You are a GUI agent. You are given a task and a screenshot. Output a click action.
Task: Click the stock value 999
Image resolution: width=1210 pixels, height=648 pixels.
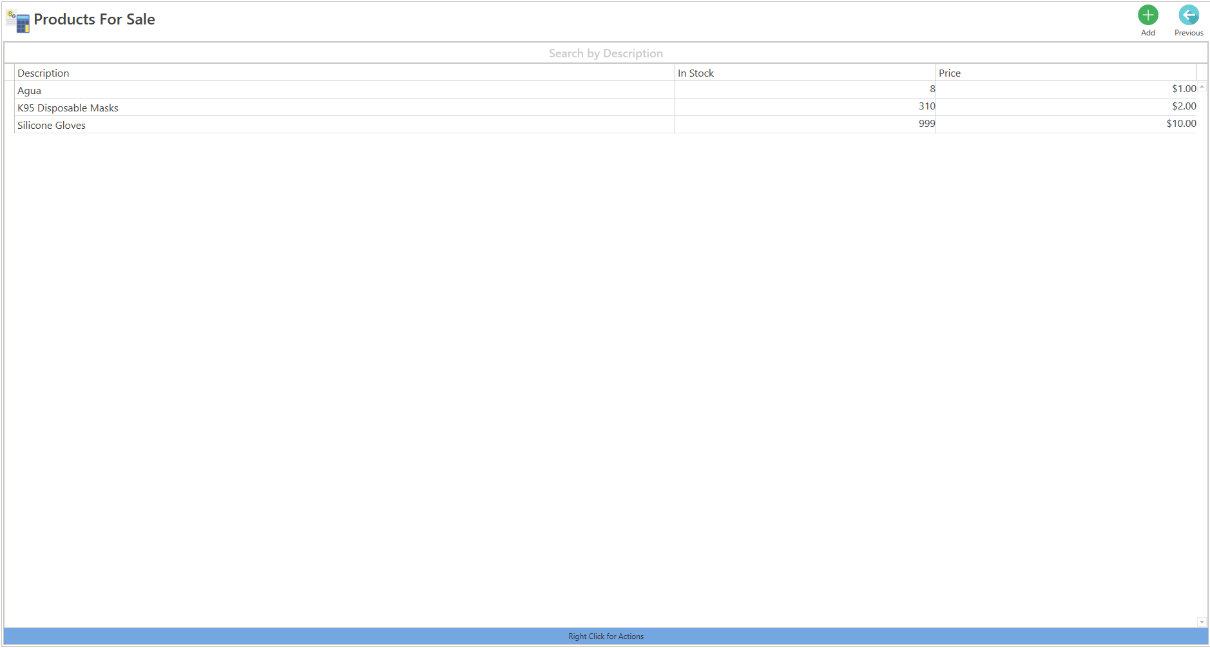[x=927, y=124]
